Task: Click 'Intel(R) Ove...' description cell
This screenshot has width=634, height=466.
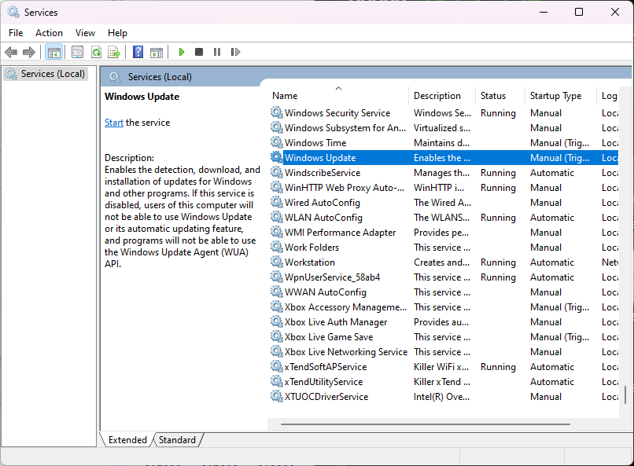Action: pos(441,397)
